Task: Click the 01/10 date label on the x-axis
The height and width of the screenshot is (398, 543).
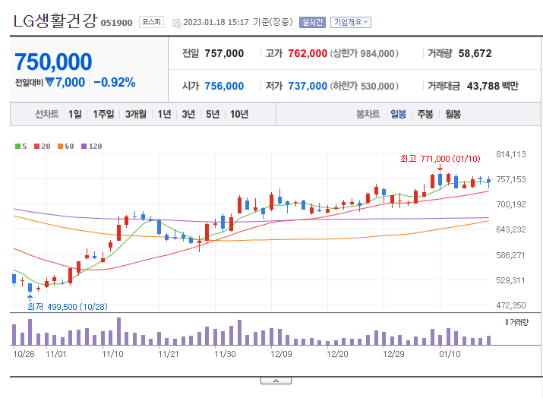Action: pyautogui.click(x=450, y=354)
